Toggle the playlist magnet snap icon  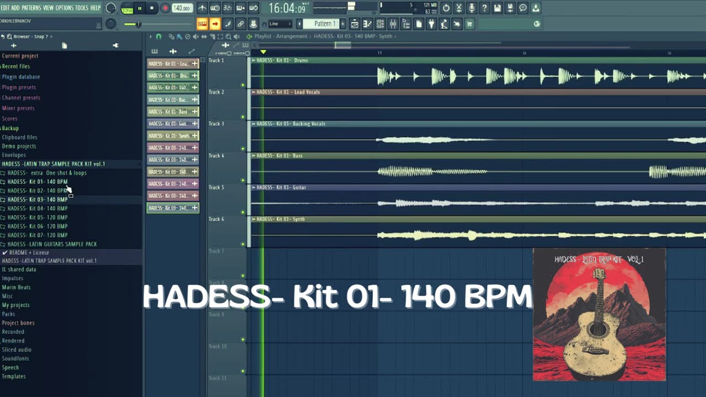tap(159, 36)
